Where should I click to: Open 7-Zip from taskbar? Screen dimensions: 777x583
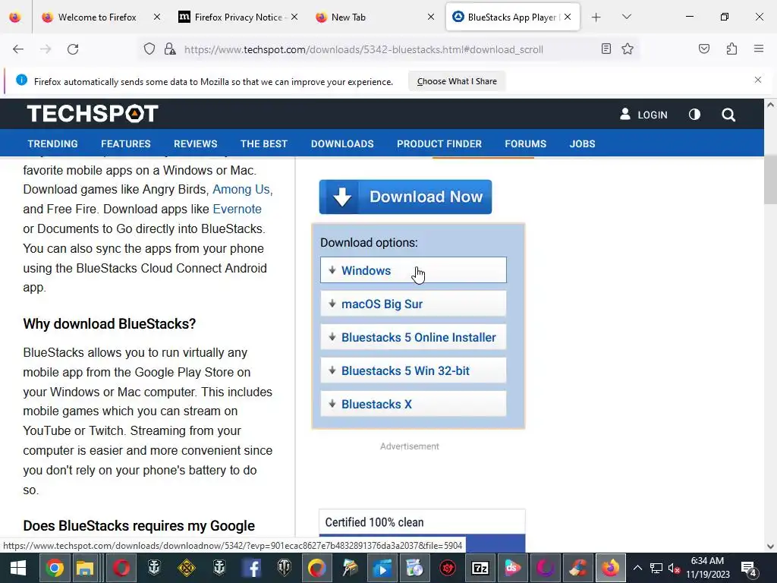(x=480, y=568)
